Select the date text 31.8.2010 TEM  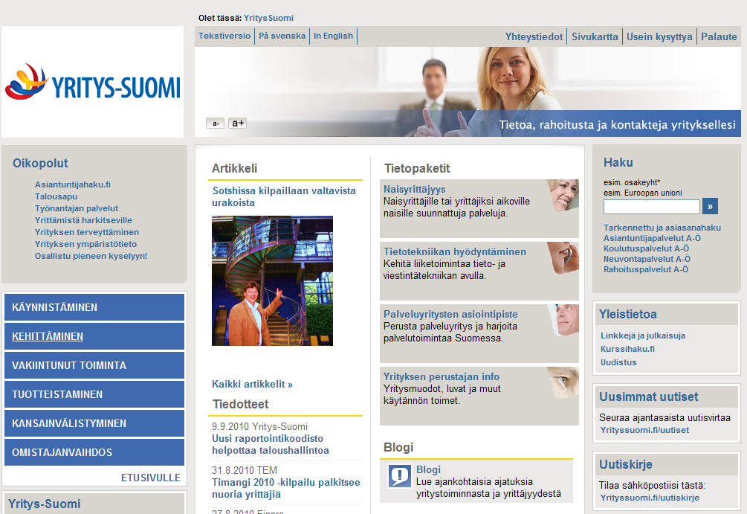245,471
